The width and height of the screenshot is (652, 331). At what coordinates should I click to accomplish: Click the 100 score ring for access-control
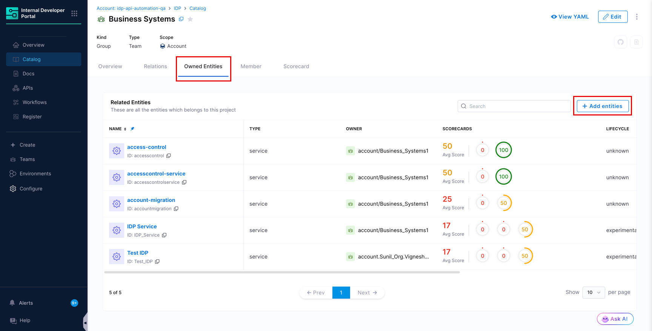click(503, 150)
